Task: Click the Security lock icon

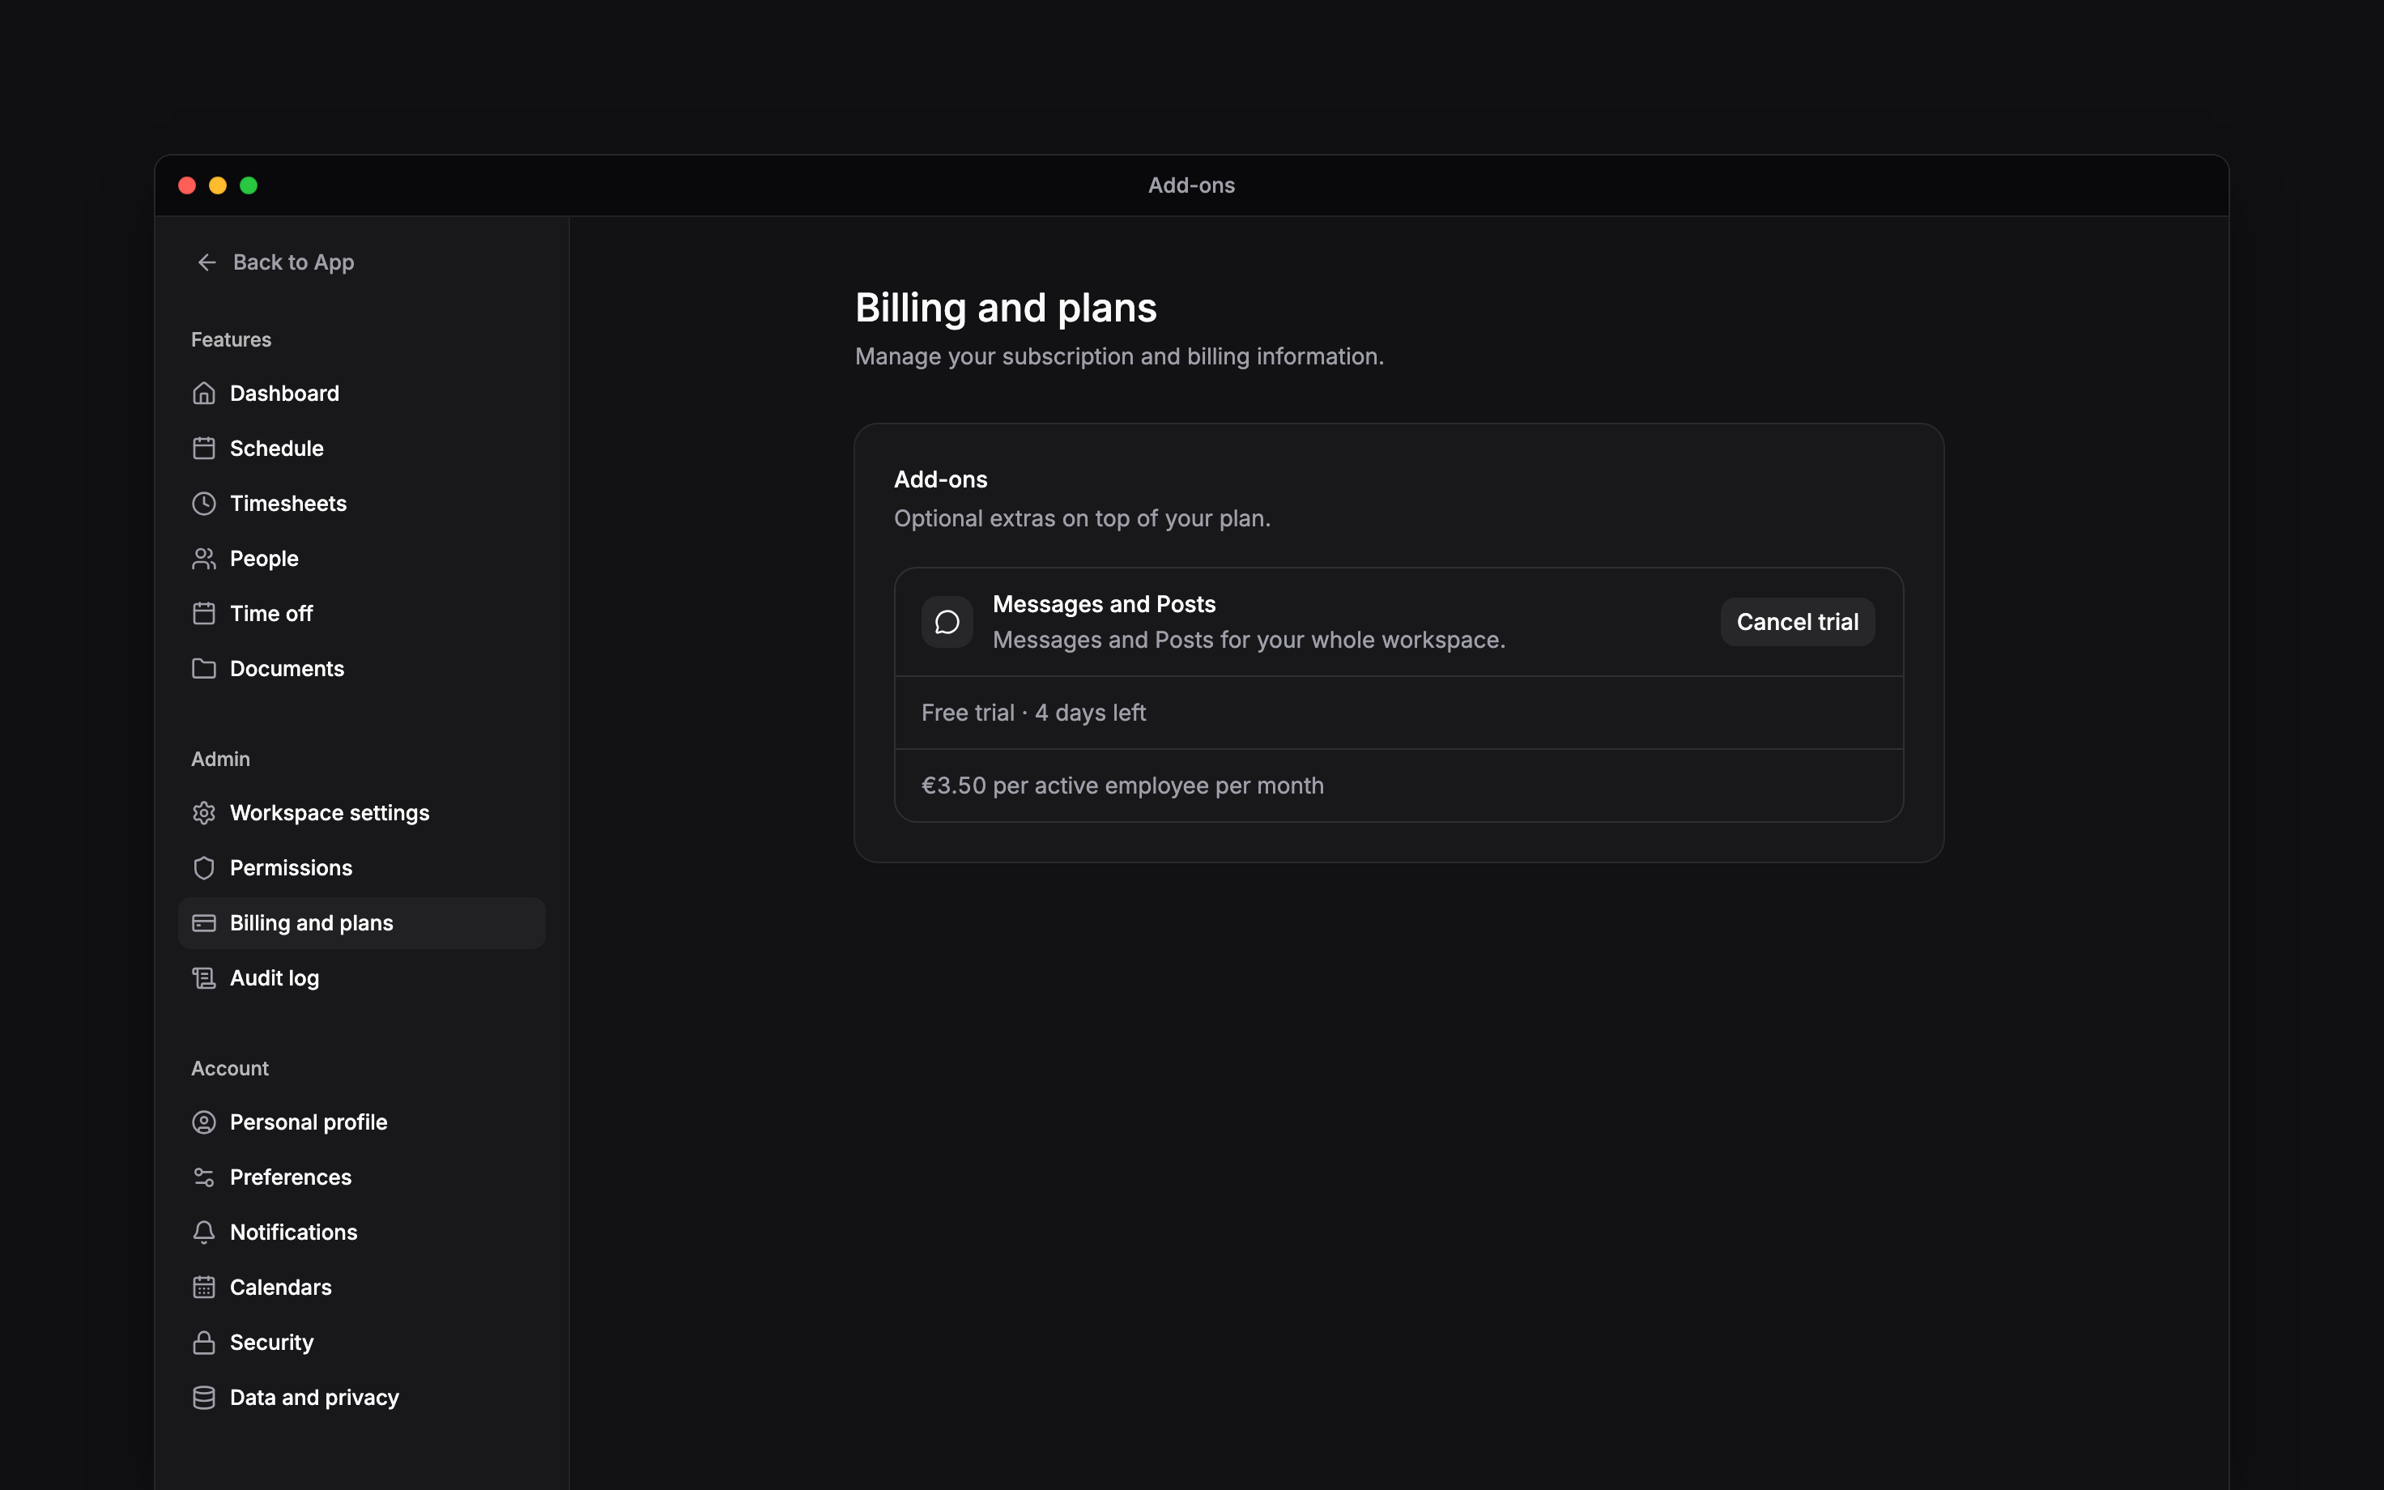Action: coord(204,1343)
